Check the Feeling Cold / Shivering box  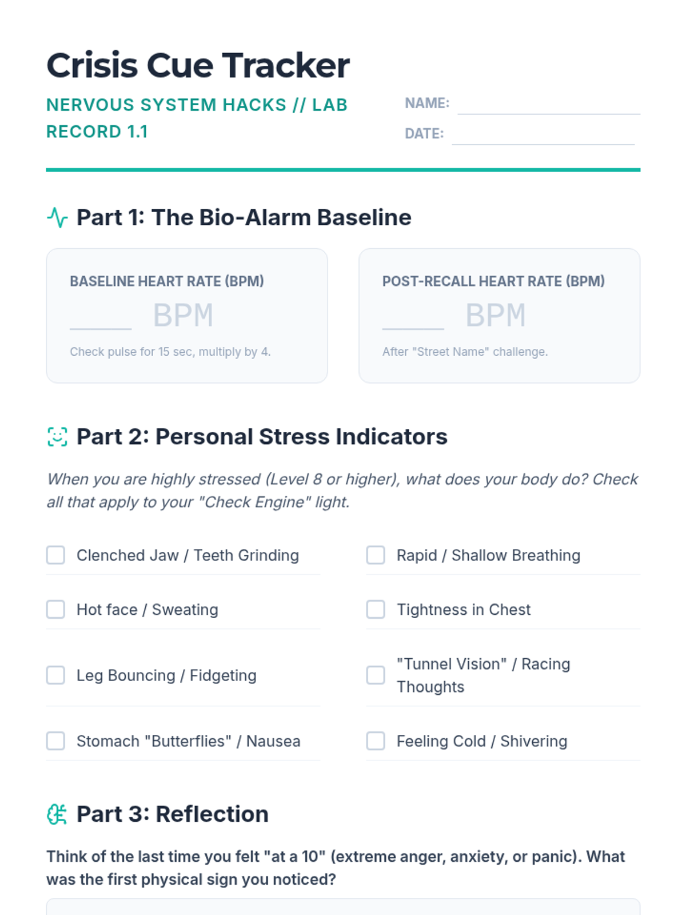coord(376,741)
